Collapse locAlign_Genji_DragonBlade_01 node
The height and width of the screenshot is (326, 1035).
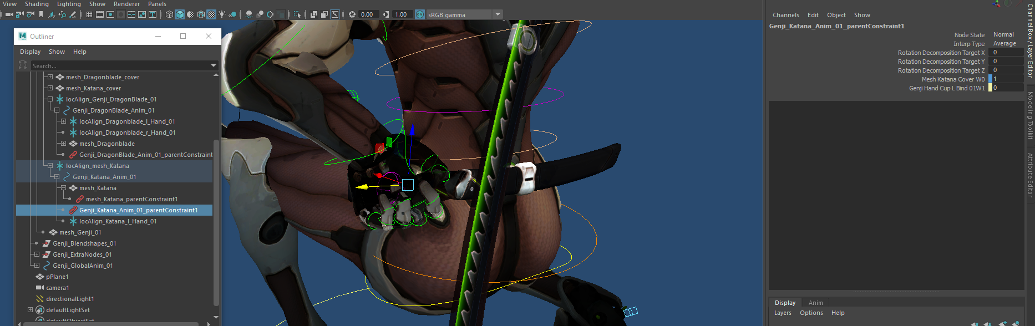(50, 99)
